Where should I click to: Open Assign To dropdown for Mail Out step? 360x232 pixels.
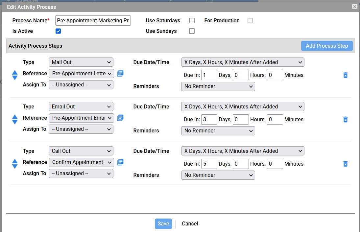pos(81,85)
